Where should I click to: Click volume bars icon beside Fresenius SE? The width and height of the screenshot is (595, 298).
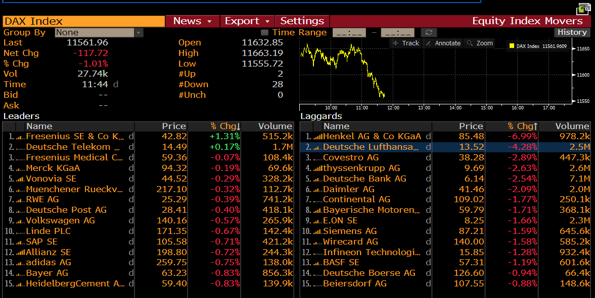pyautogui.click(x=20, y=137)
